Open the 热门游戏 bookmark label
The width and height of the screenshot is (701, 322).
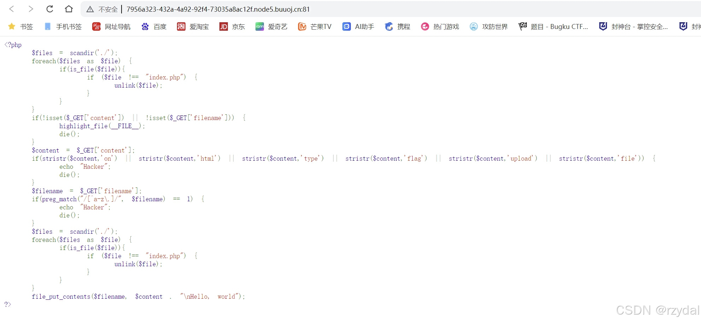pos(446,27)
